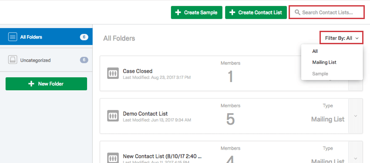Click the magnifier icon in search box
The width and height of the screenshot is (370, 163).
(298, 13)
